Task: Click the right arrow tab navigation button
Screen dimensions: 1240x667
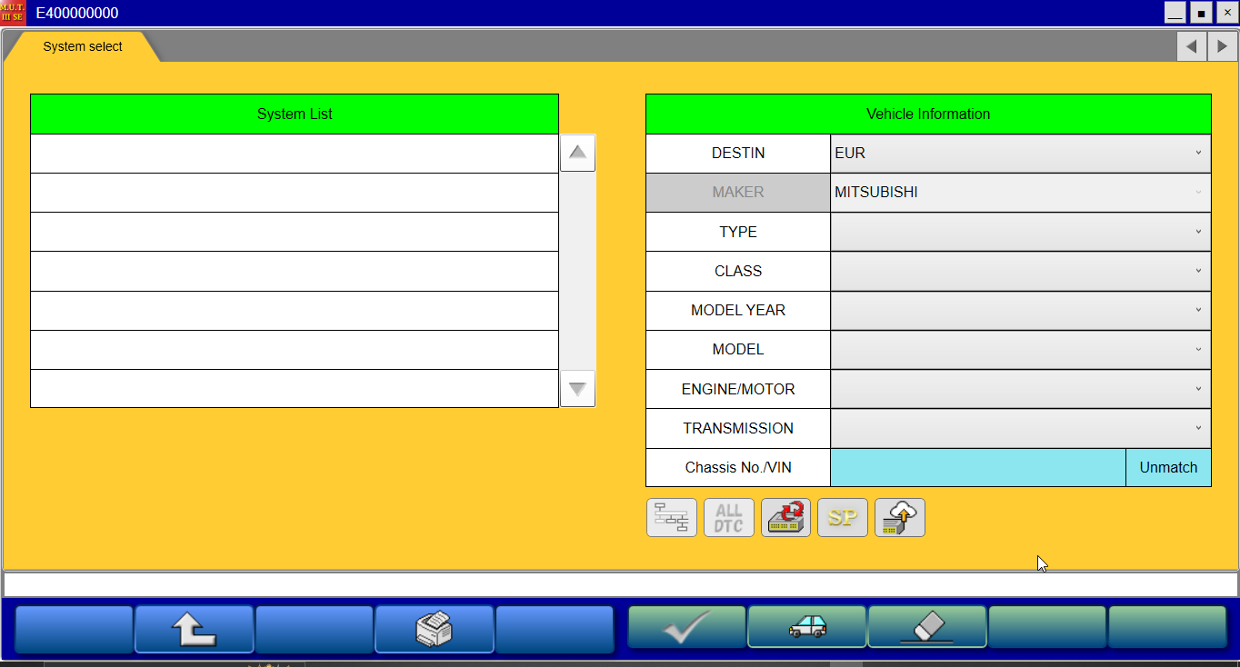Action: point(1222,46)
